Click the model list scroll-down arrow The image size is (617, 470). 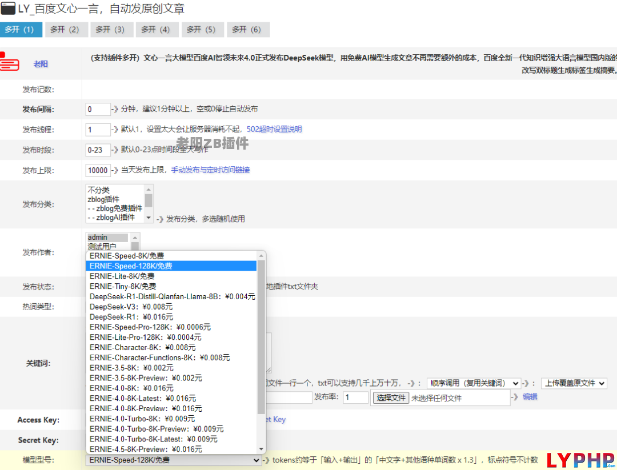261,449
